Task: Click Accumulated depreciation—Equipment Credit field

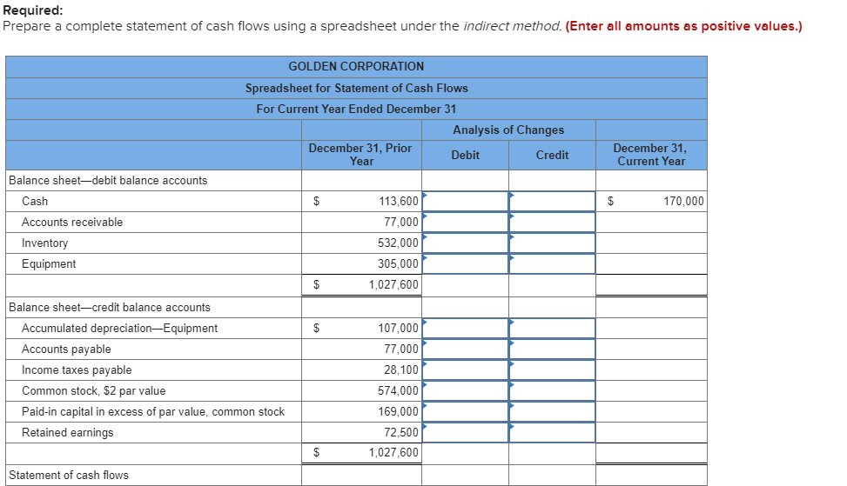Action: (x=552, y=328)
